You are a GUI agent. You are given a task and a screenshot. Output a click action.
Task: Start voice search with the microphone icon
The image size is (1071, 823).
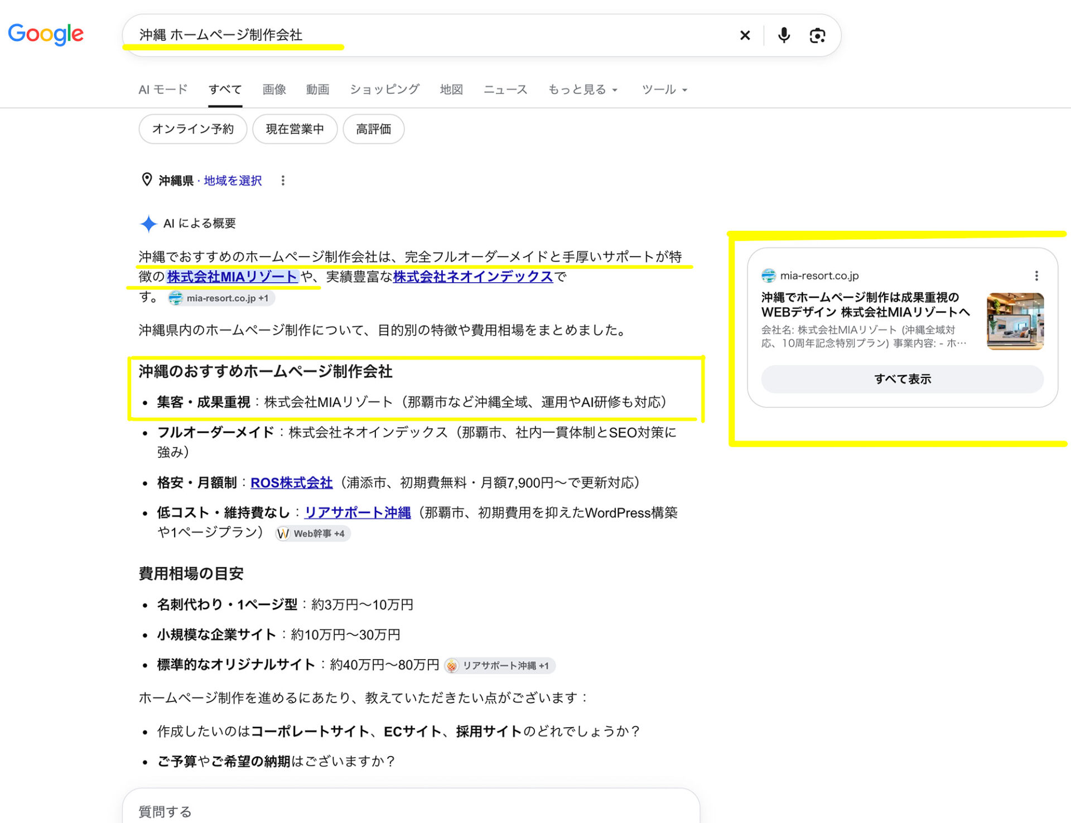(x=784, y=35)
